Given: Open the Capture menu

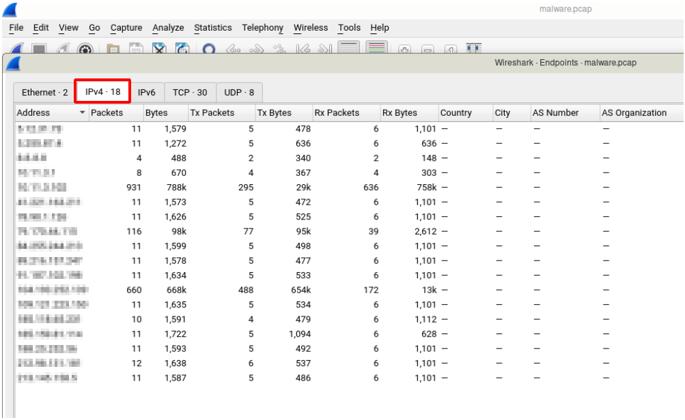Looking at the screenshot, I should point(126,27).
